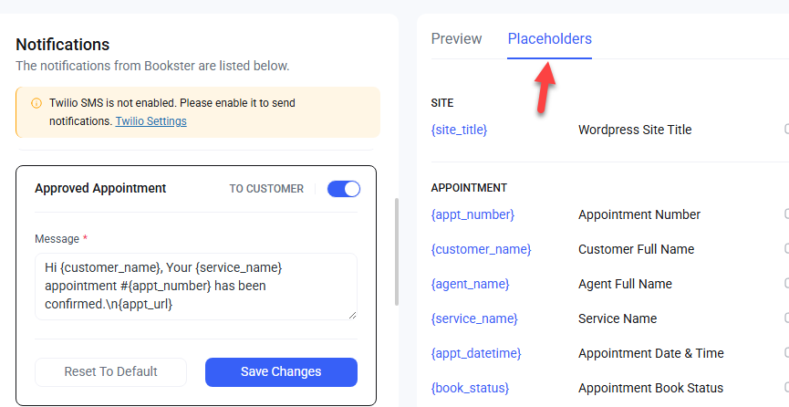Click Service Name description text
This screenshot has height=407, width=789.
pos(618,318)
